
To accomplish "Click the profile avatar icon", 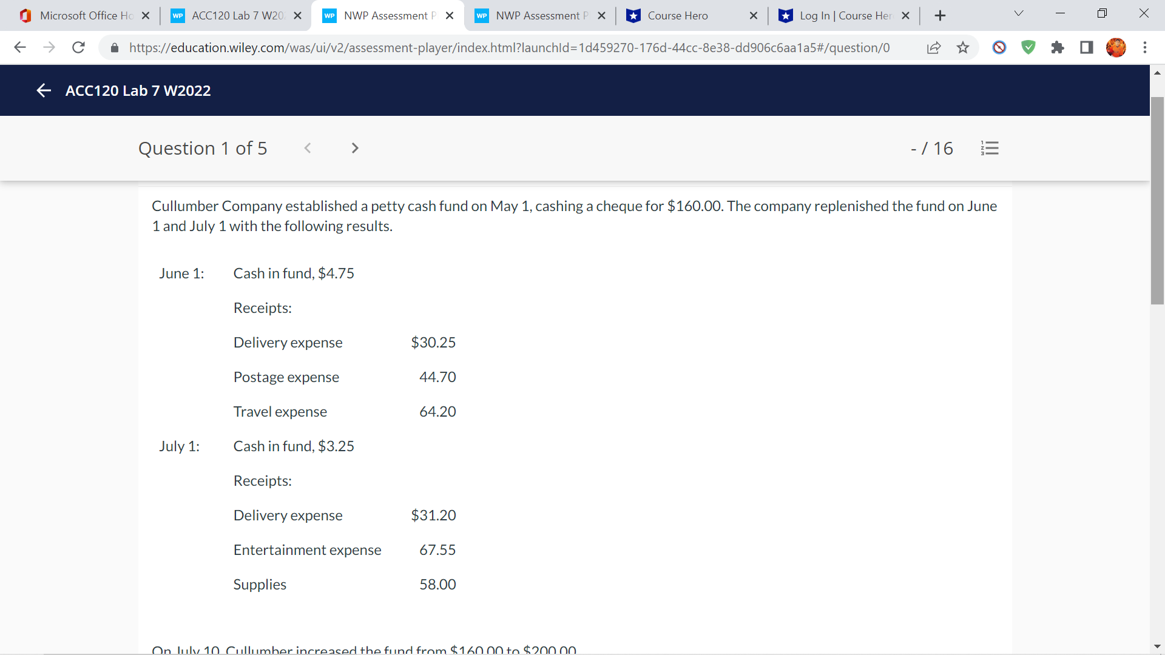I will click(x=1116, y=47).
